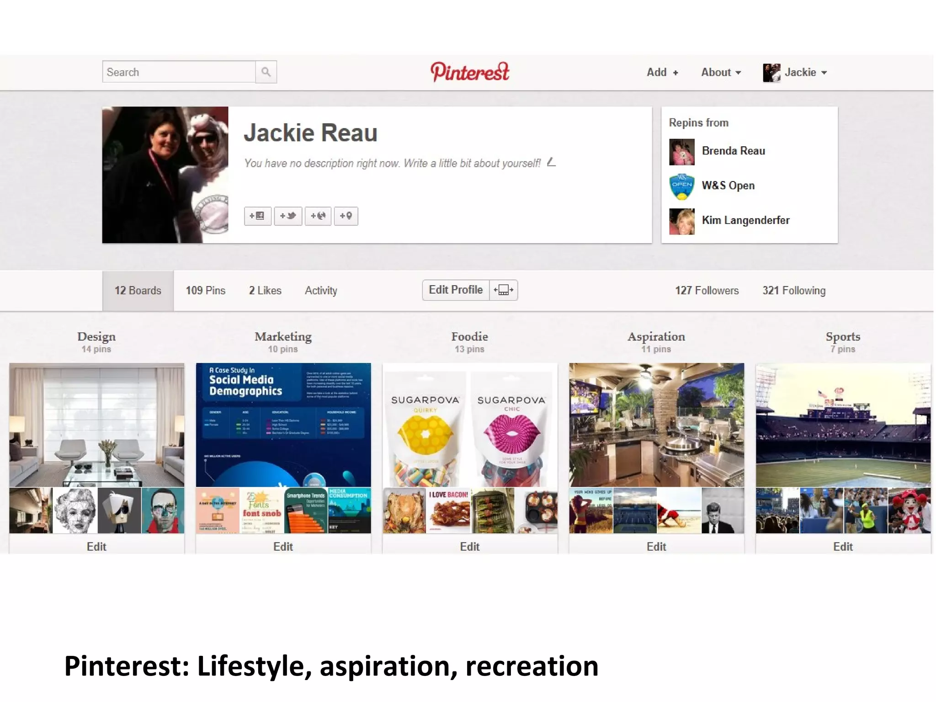The height and width of the screenshot is (702, 936).
Task: Click the add Twitter link icon
Action: [288, 216]
